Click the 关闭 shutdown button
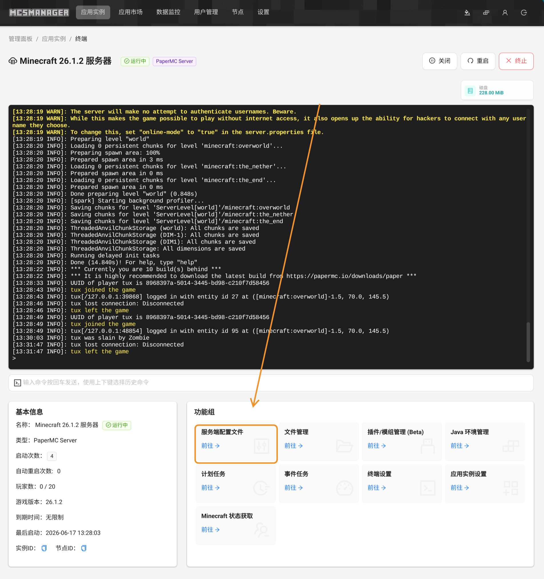Image resolution: width=544 pixels, height=579 pixels. point(440,61)
